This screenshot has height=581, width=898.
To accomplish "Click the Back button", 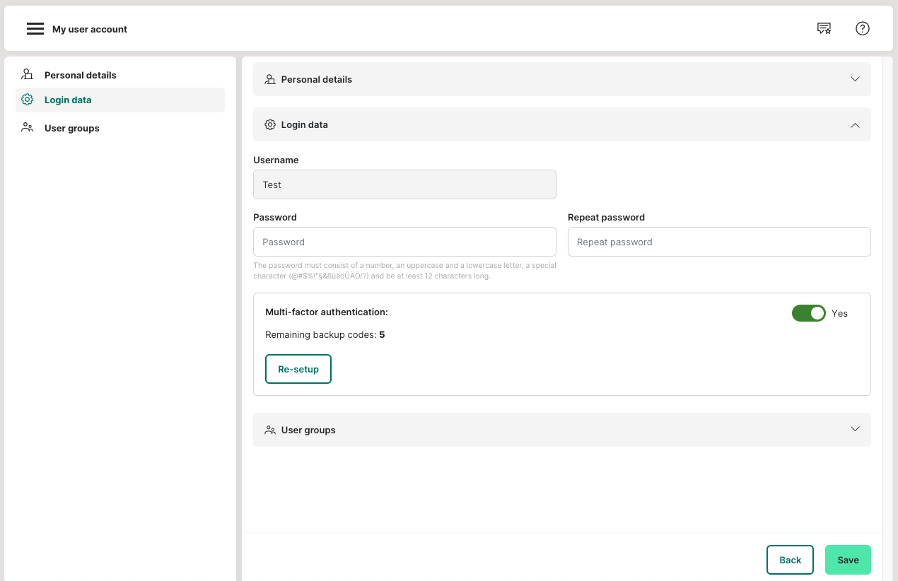I will click(790, 560).
